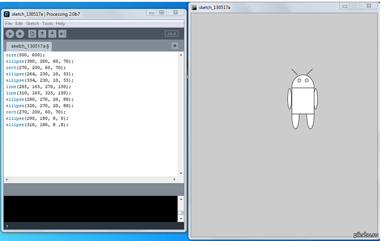This screenshot has width=381, height=241.
Task: Open the Help menu
Action: [60, 23]
